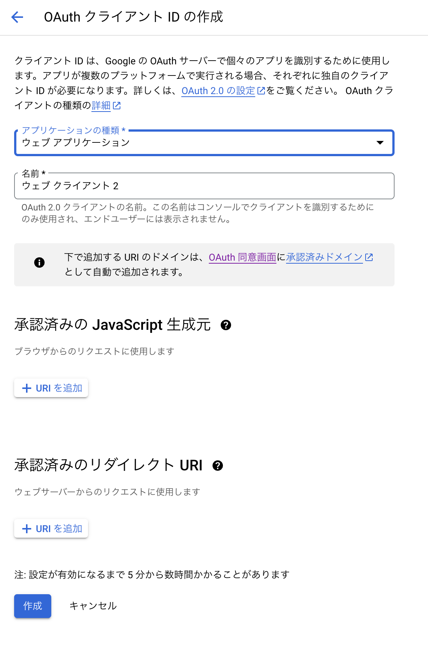Add a URI under 承認済みの JavaScript 生成元
Viewport: 428px width, 647px height.
(51, 388)
